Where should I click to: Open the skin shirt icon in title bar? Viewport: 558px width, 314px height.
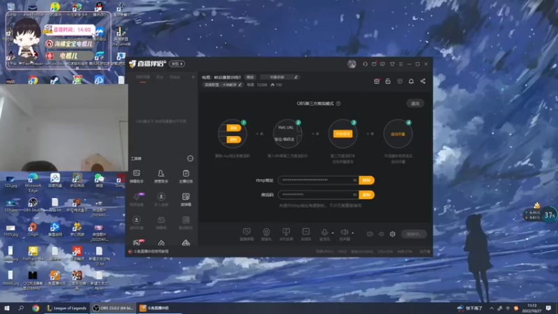click(392, 64)
